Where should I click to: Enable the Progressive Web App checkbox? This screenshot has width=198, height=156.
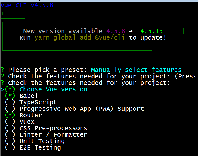(10, 109)
